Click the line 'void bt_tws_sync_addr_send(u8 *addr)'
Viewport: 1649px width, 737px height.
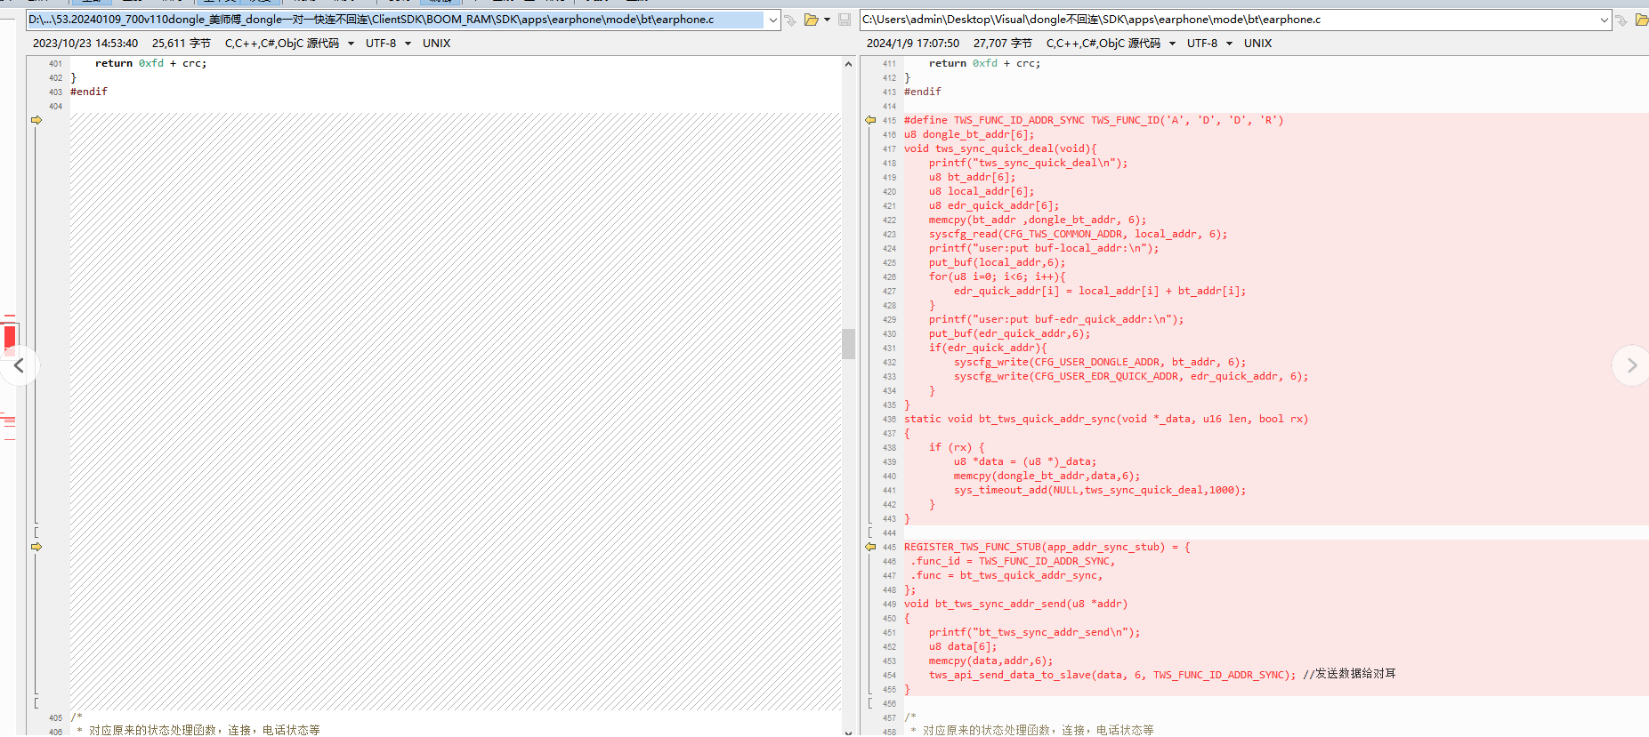pyautogui.click(x=1015, y=604)
